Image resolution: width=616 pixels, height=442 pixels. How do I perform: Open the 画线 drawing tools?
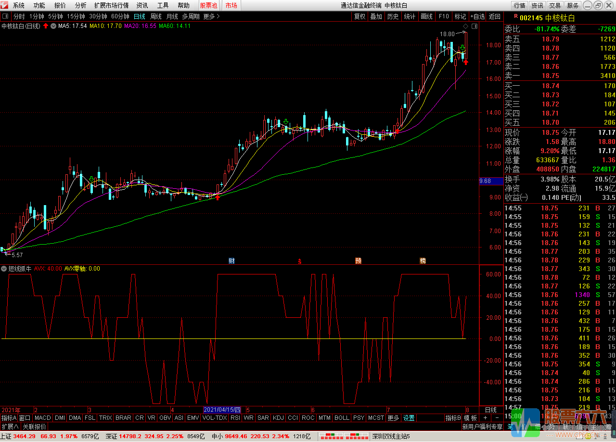pos(426,16)
